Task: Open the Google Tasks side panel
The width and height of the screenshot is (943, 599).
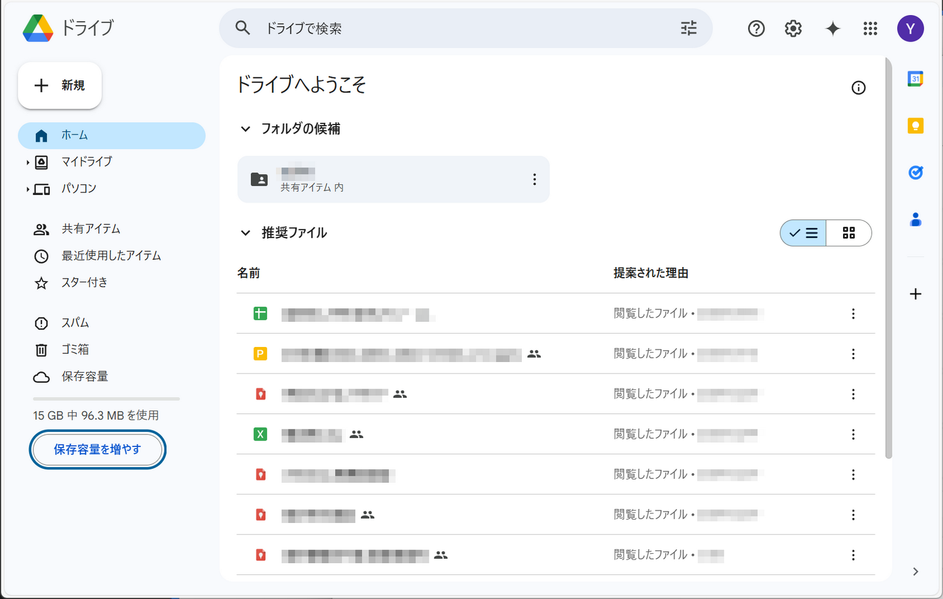Action: click(916, 172)
